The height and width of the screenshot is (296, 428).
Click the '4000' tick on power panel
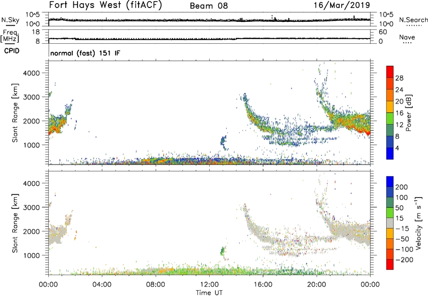click(32, 73)
